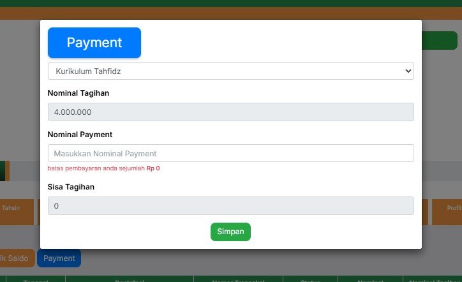
Task: Click the chevron arrow of curriculum select
Action: pyautogui.click(x=408, y=71)
